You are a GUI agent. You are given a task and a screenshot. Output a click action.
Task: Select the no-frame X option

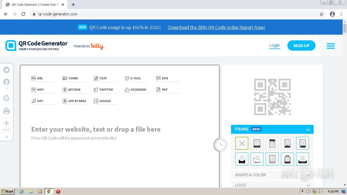tap(242, 143)
